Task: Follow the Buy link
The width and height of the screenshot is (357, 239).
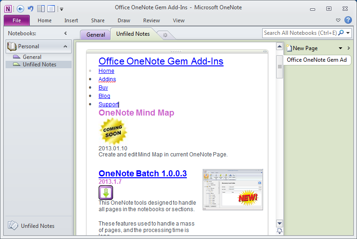Action: 103,88
